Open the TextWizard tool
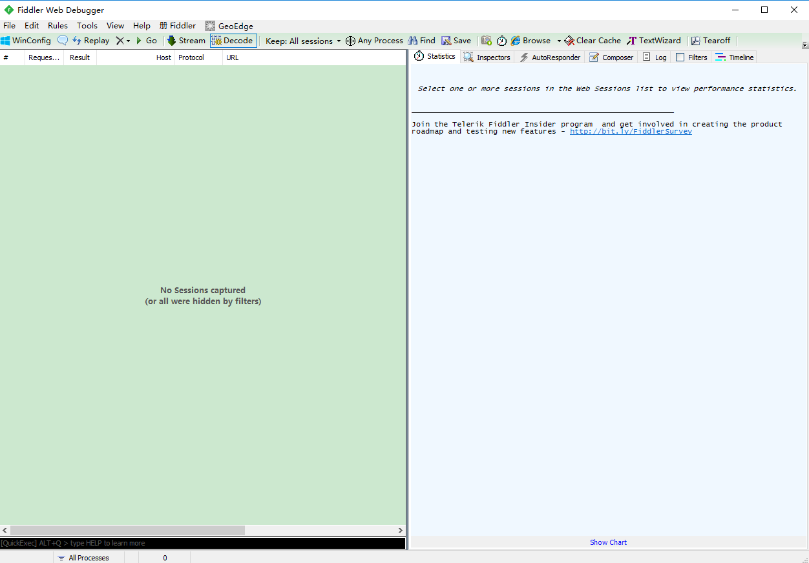Viewport: 809px width, 563px height. (x=653, y=41)
